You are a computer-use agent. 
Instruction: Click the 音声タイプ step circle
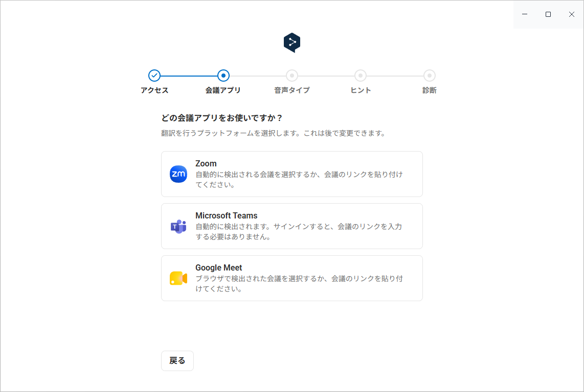(x=292, y=76)
